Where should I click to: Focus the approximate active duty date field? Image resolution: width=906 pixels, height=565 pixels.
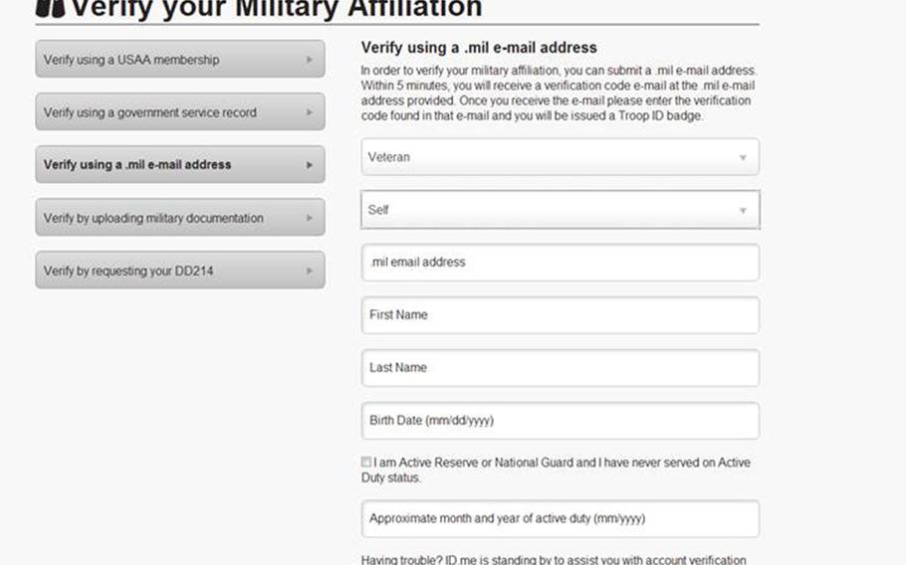pos(560,519)
